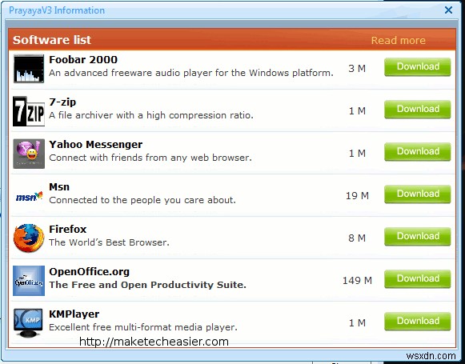
Task: Close the PrayayaV3 Information window
Action: 448,10
